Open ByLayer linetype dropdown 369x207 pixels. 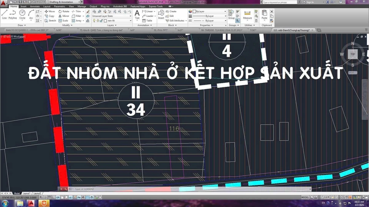click(x=210, y=21)
